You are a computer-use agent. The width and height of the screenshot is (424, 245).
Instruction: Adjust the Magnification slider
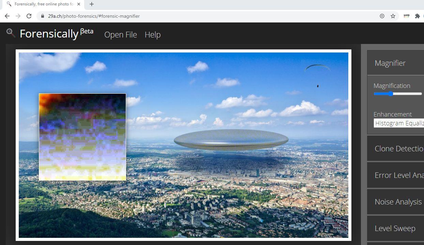[398, 94]
